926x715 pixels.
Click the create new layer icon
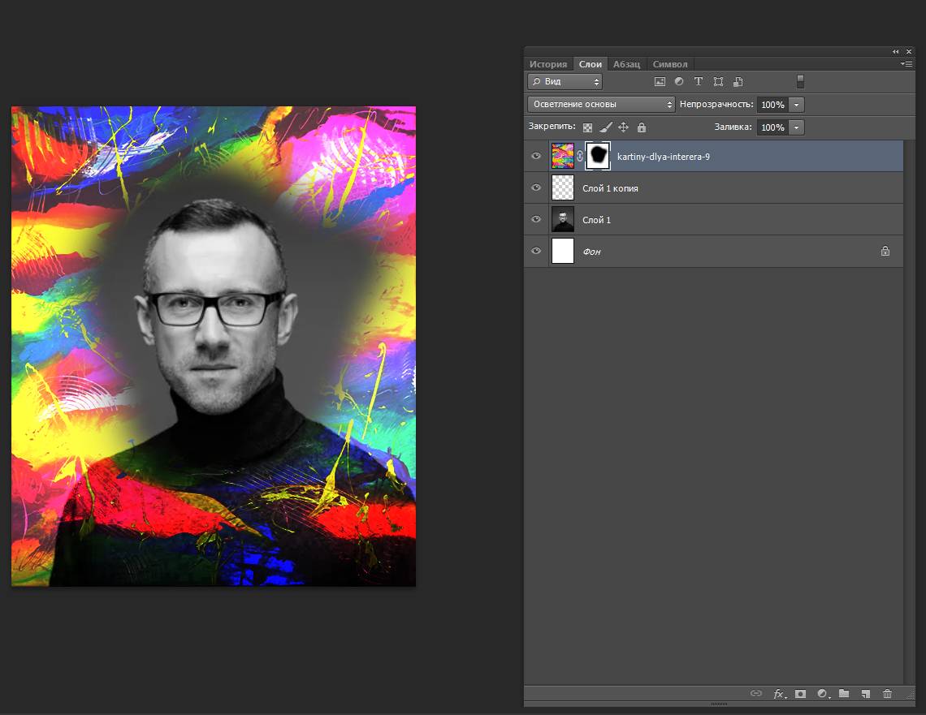[x=866, y=694]
